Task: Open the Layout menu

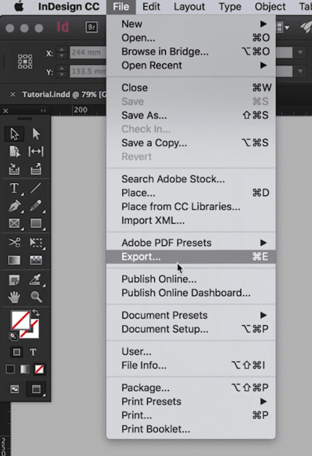Action: (x=189, y=6)
